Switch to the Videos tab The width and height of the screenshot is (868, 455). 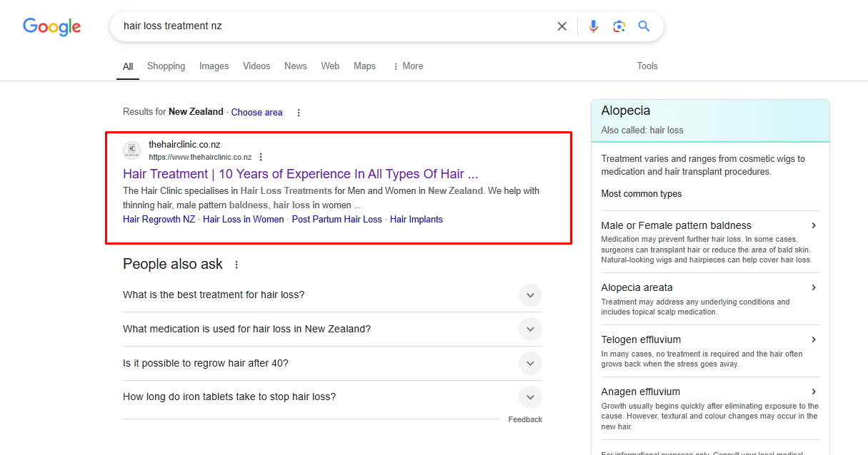[x=256, y=66]
